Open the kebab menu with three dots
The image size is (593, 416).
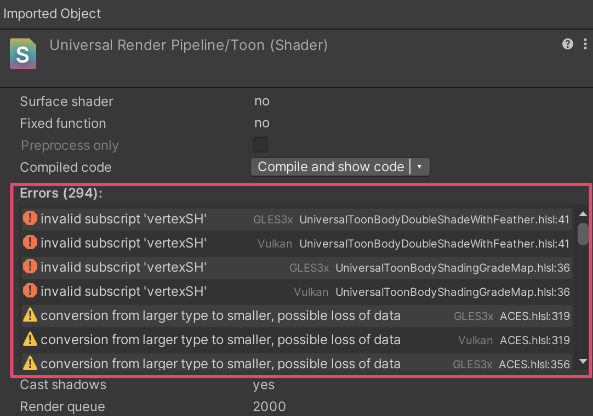584,44
